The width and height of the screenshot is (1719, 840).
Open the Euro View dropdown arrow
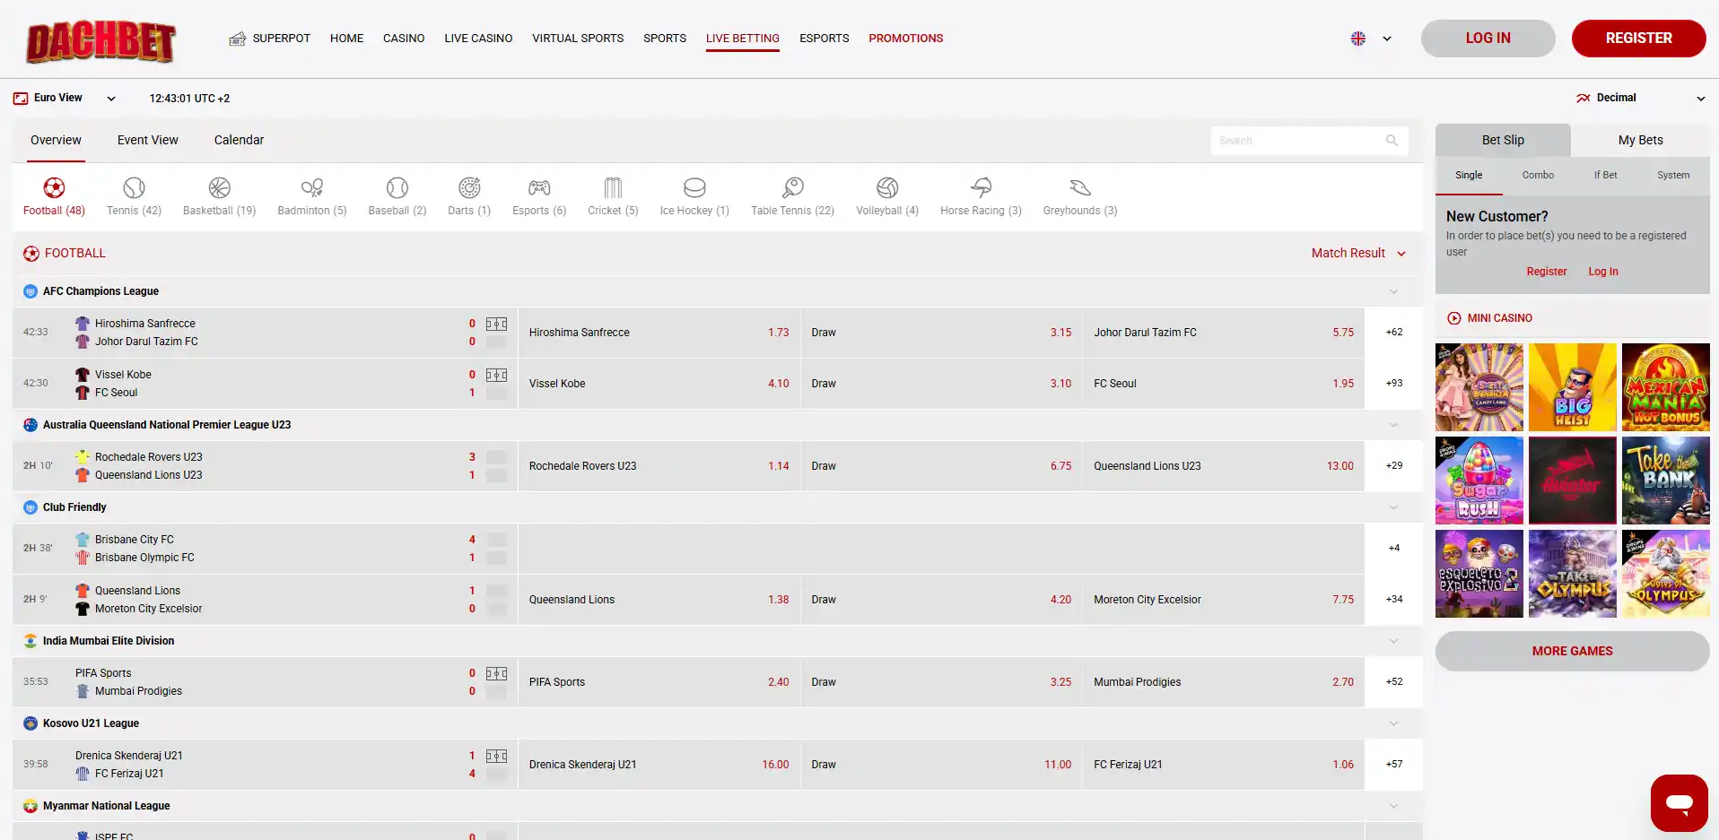pyautogui.click(x=111, y=99)
